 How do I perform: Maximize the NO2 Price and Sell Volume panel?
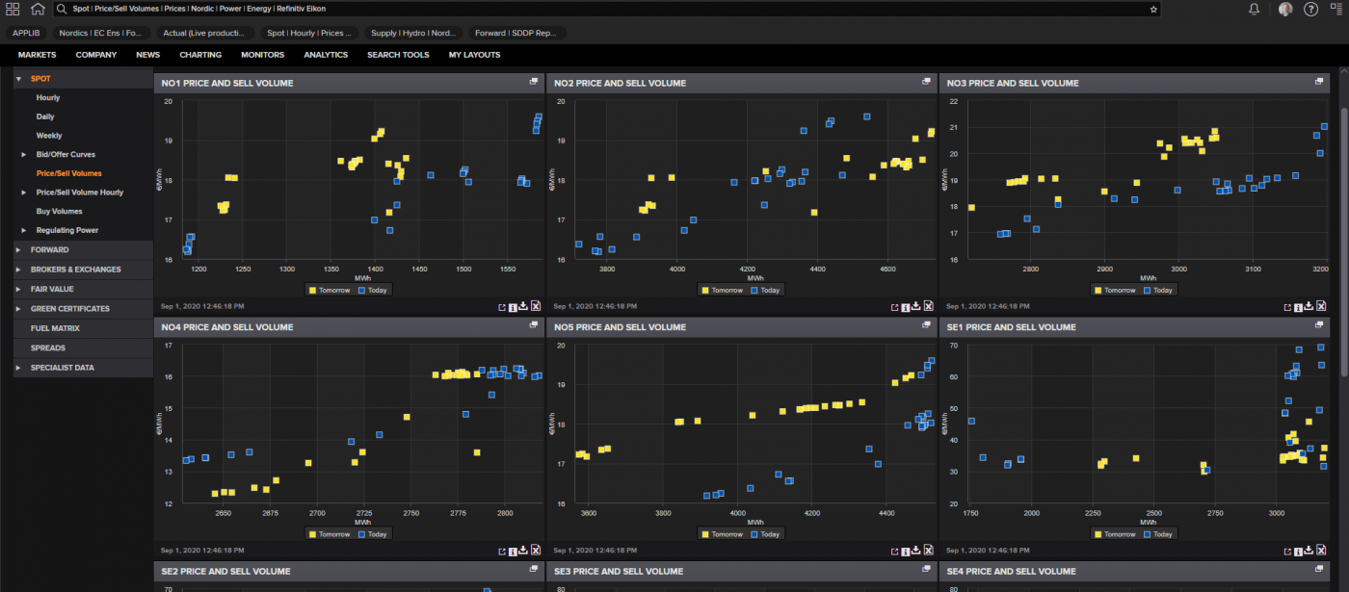(x=926, y=82)
